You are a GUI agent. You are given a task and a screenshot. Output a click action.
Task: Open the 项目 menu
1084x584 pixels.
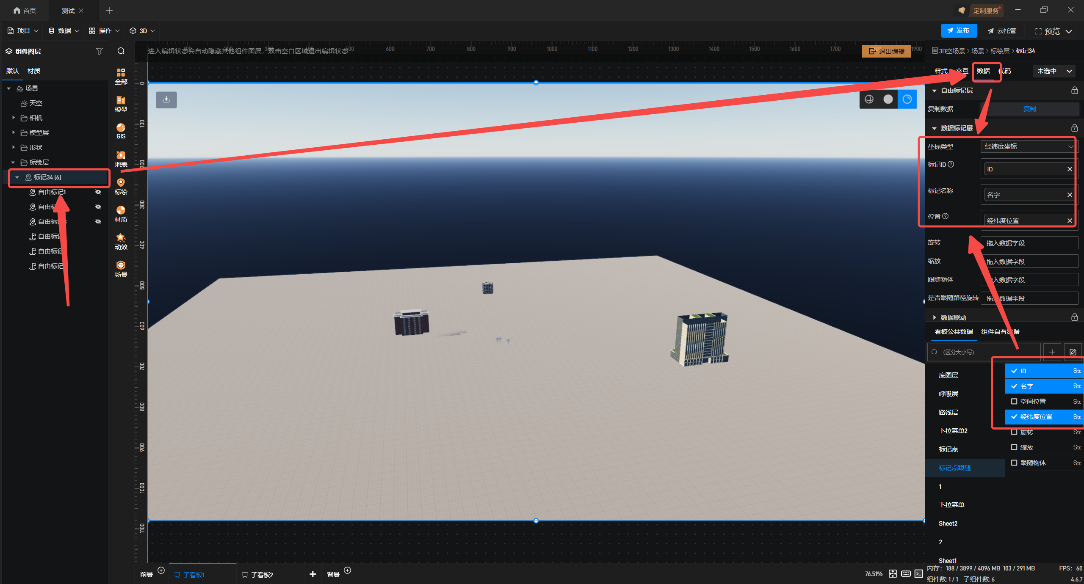coord(23,30)
